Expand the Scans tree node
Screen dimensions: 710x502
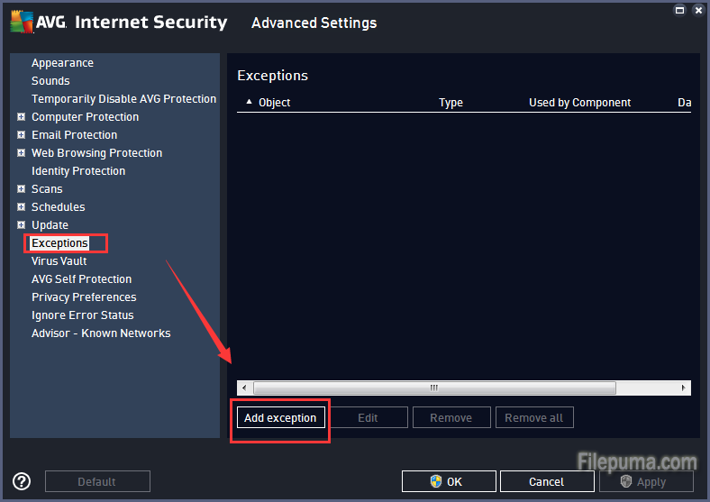pyautogui.click(x=21, y=189)
